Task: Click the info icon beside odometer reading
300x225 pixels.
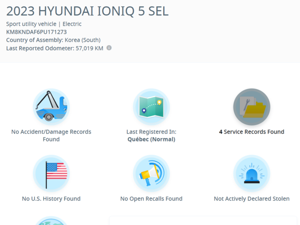Action: pyautogui.click(x=109, y=48)
